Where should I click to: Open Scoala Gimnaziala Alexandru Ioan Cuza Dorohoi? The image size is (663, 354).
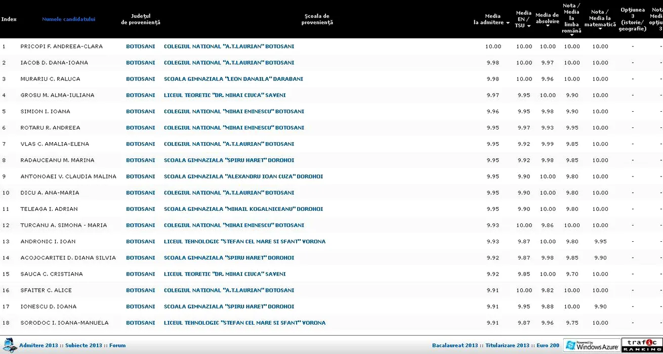[243, 176]
